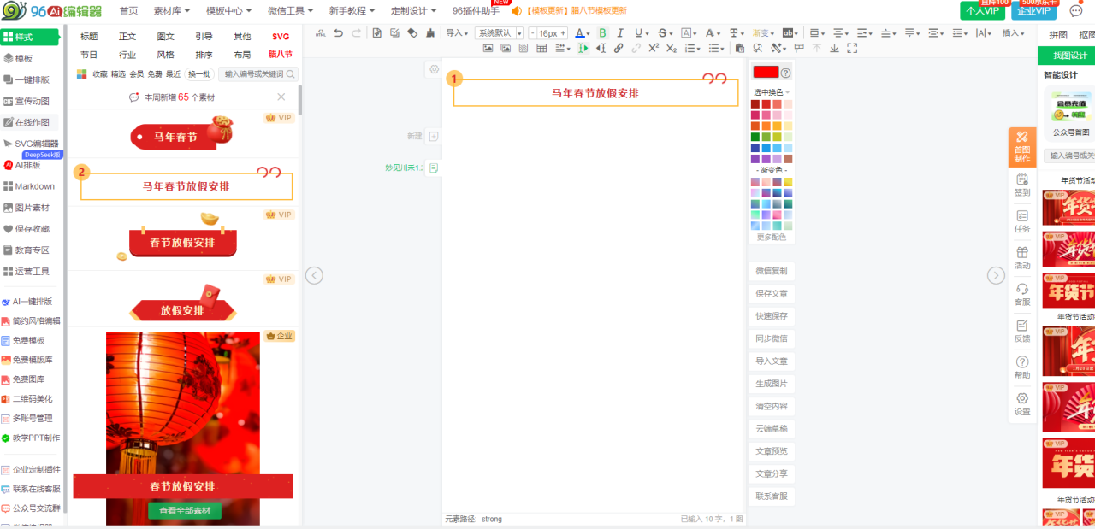Toggle bold formatting with the B button

(x=602, y=33)
